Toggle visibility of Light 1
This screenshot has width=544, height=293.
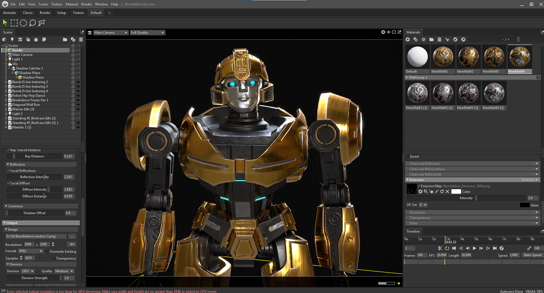tap(78, 59)
